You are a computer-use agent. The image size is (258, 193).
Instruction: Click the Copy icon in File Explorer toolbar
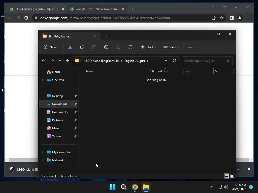(x=82, y=47)
